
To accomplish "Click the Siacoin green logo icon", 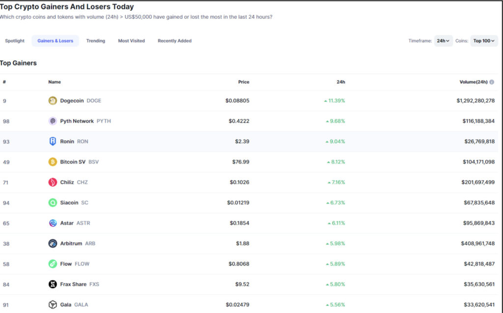I will (x=53, y=202).
